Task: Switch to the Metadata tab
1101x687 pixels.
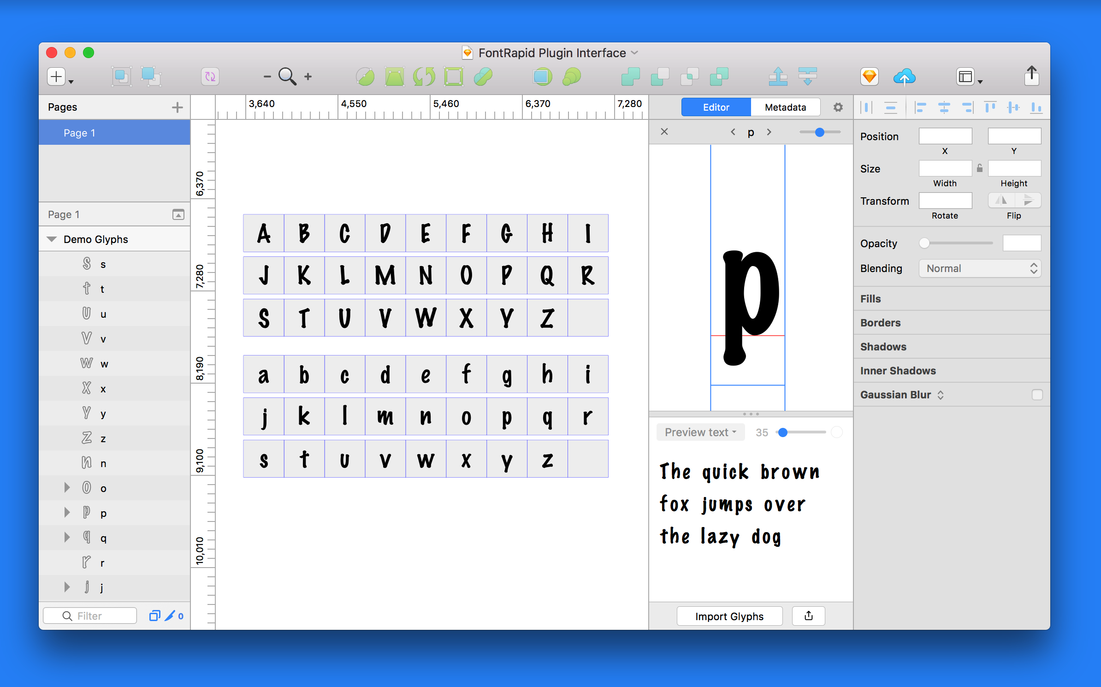Action: tap(786, 107)
